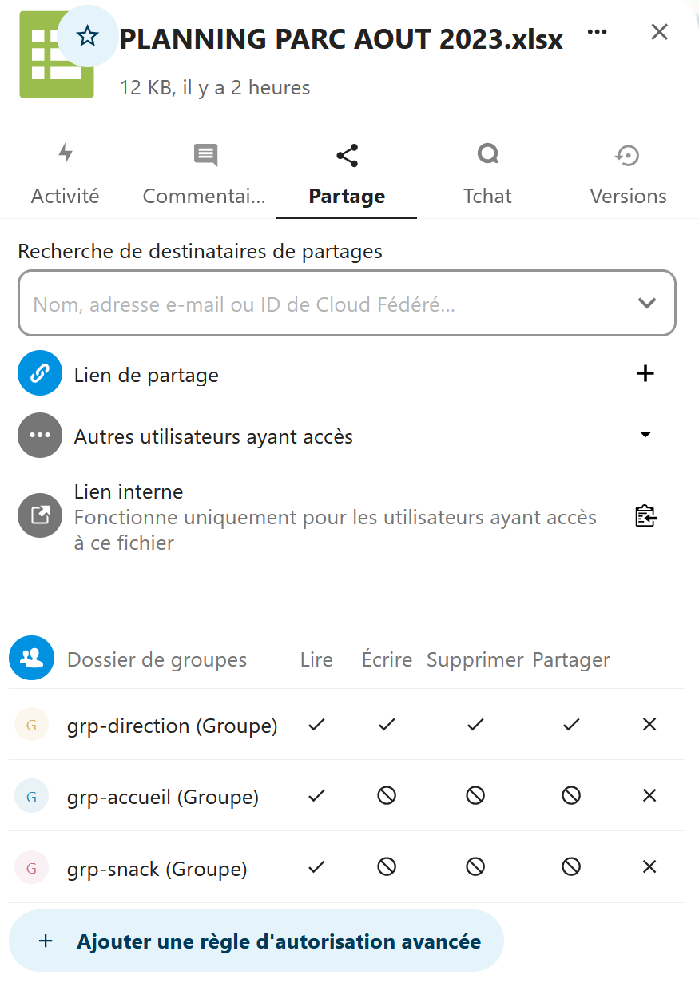Copy the internal link using the clipboard icon
Screen dimensions: 699x983
coord(645,515)
